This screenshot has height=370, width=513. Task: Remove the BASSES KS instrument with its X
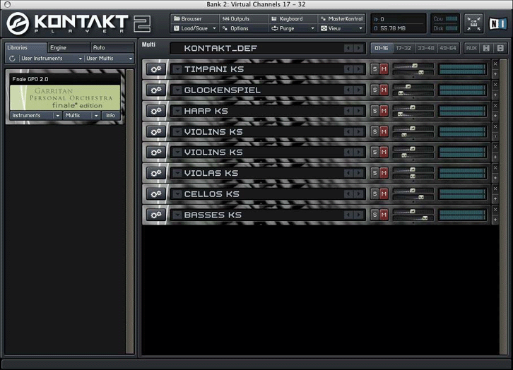[495, 210]
